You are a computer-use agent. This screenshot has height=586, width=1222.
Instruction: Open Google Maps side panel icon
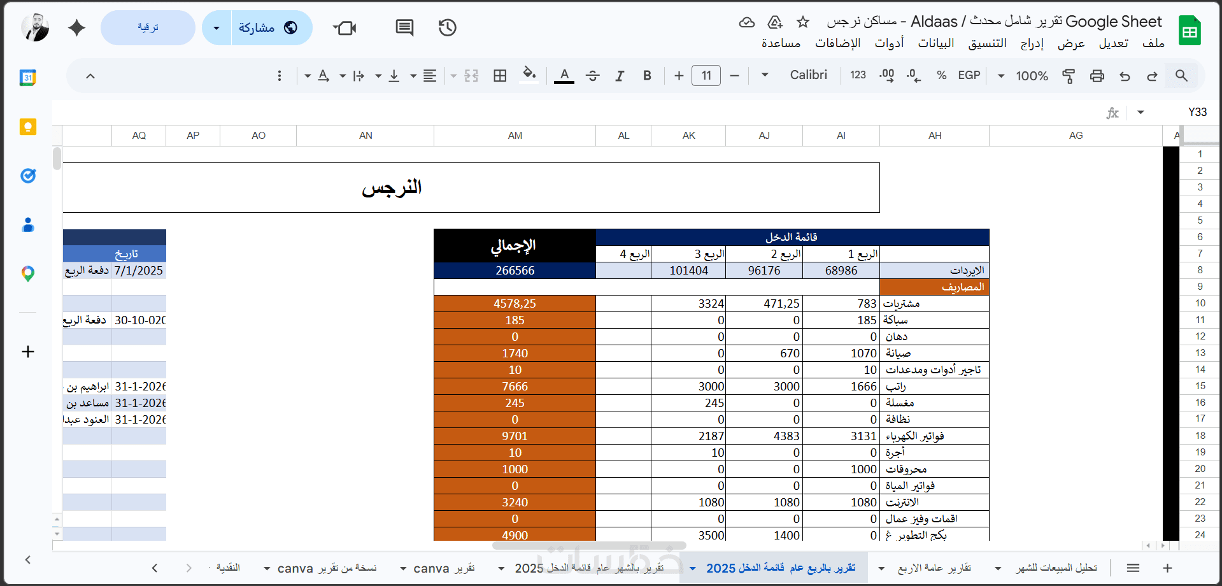(x=27, y=274)
